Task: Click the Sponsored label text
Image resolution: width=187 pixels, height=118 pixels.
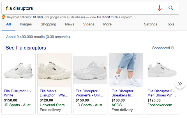Action: click(161, 48)
